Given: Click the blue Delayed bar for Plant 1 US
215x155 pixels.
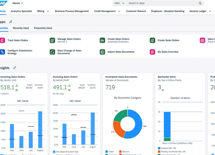Looking at the screenshot, I should tap(167, 125).
